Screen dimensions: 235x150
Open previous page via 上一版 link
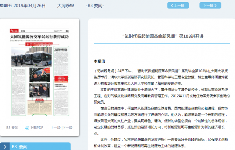tap(55, 128)
